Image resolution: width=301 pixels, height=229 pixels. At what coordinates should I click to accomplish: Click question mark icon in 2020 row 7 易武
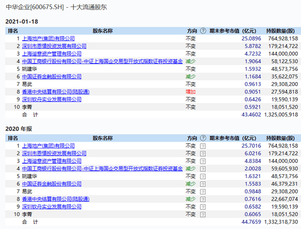pyautogui.click(x=202, y=192)
